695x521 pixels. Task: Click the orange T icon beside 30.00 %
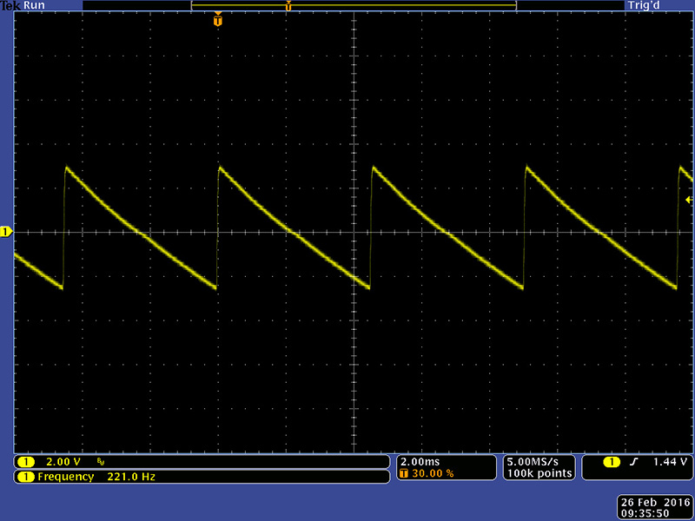404,473
